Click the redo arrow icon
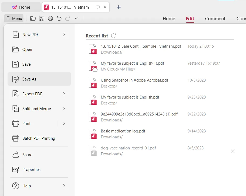The width and height of the screenshot is (246, 196). [68, 19]
